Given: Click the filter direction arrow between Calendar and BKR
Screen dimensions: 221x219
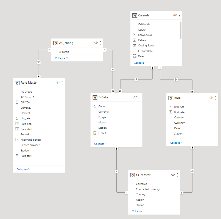Looking at the screenshot, I should (176, 79).
